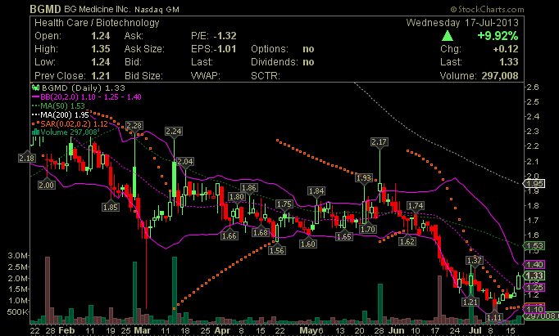Screen dimensions: 559x336
Task: Click the 1.37 price high label
Action: tap(474, 261)
